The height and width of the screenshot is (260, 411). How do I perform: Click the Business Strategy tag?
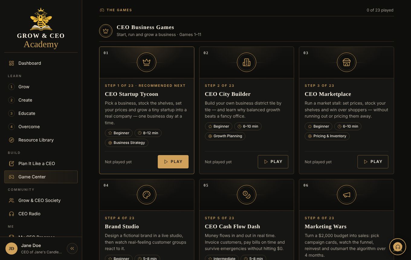(127, 143)
